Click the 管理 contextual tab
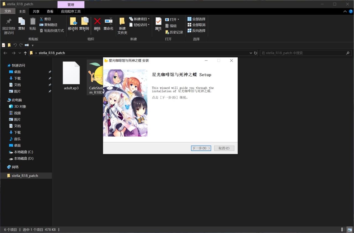Viewport: 354px width, 233px height. point(71,5)
